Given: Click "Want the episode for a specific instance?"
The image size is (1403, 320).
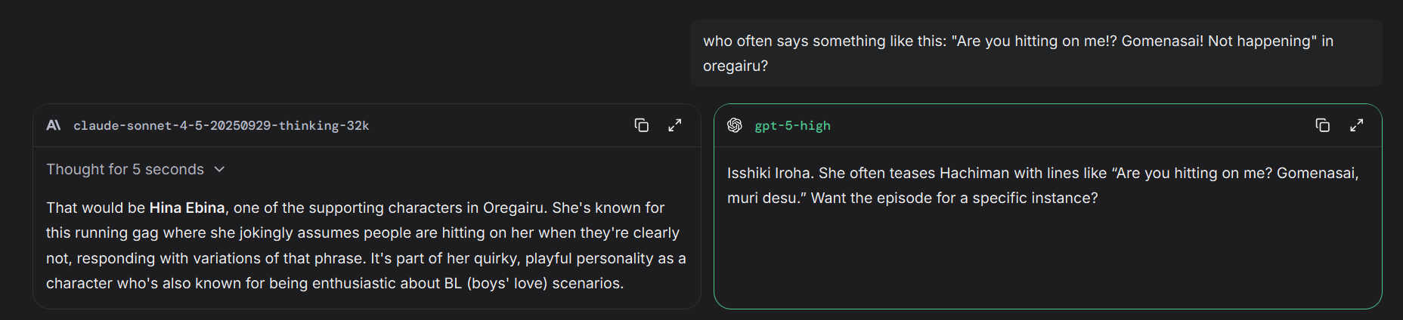Looking at the screenshot, I should pyautogui.click(x=954, y=198).
